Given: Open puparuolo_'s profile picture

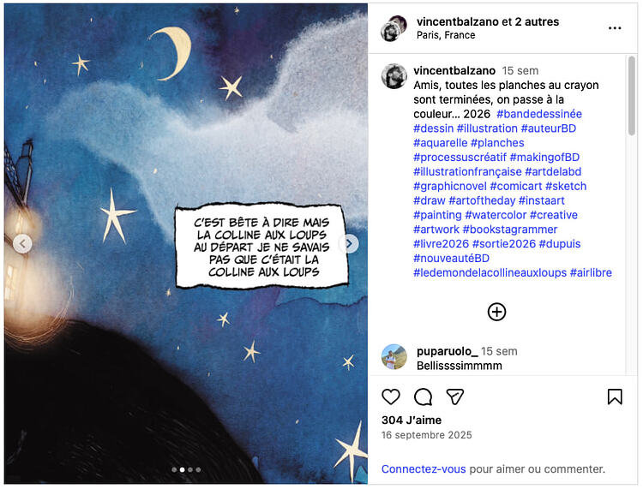Looking at the screenshot, I should (x=394, y=357).
